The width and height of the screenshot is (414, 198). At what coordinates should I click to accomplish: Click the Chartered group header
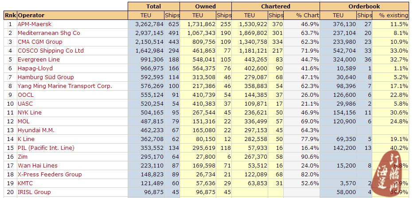tap(276, 6)
